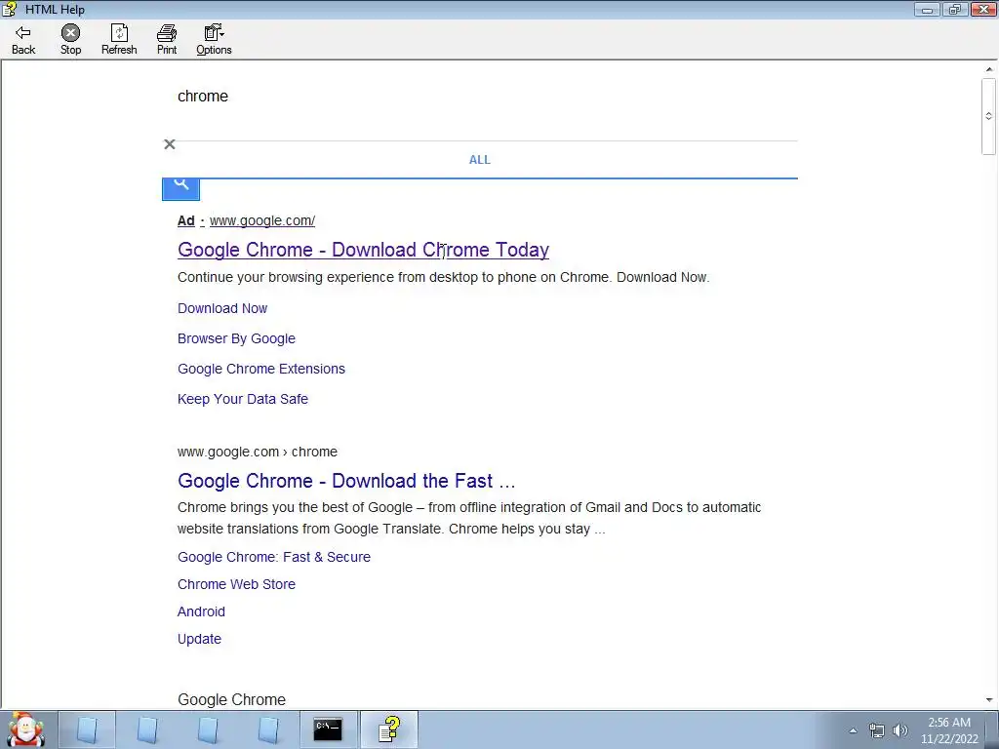This screenshot has width=999, height=749.
Task: Open 'Google Chrome - Download Chrome Today' link
Action: 363,250
